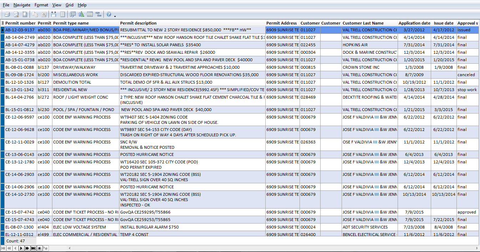Jump to the last record
The image size is (480, 252).
pos(33,248)
